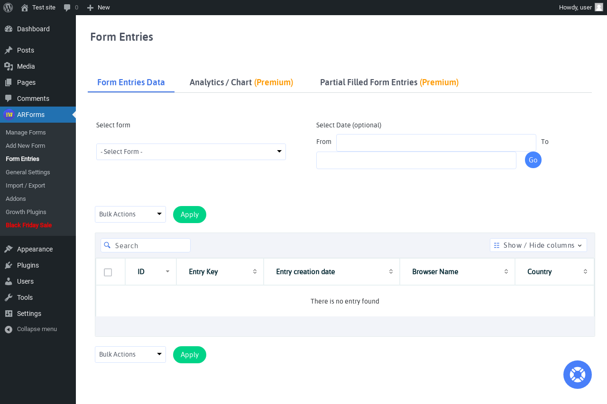
Task: Click the Go date filter button
Action: coord(533,160)
